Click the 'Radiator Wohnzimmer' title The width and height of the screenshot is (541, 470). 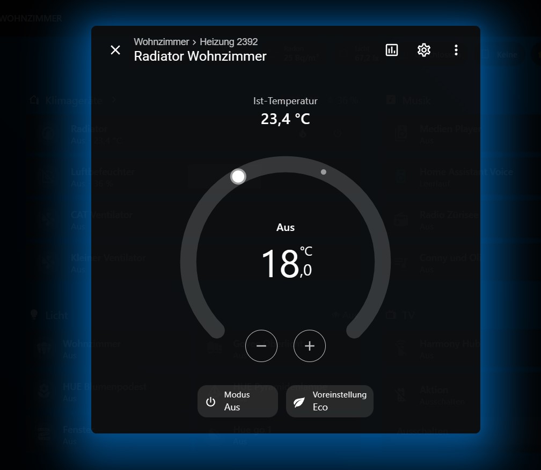200,56
